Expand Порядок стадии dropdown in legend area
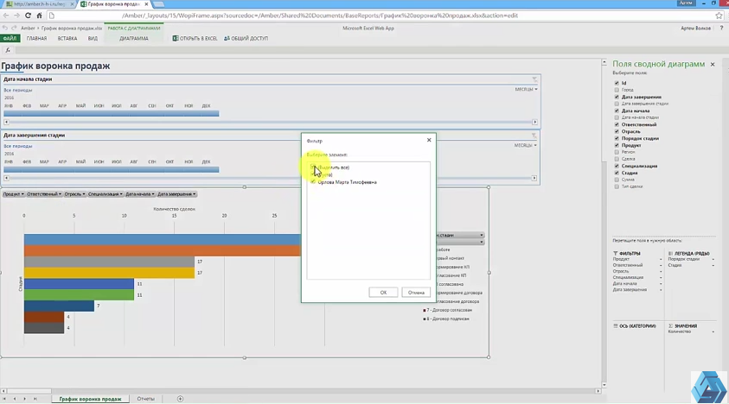The height and width of the screenshot is (404, 729). pos(713,260)
